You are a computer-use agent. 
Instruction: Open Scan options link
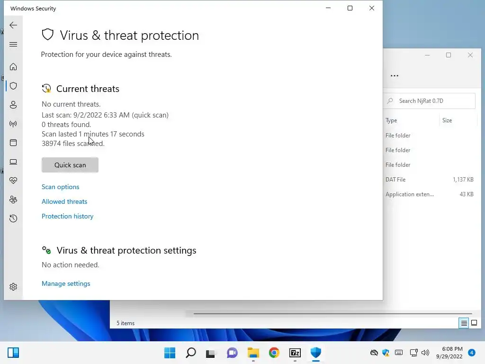pyautogui.click(x=60, y=187)
